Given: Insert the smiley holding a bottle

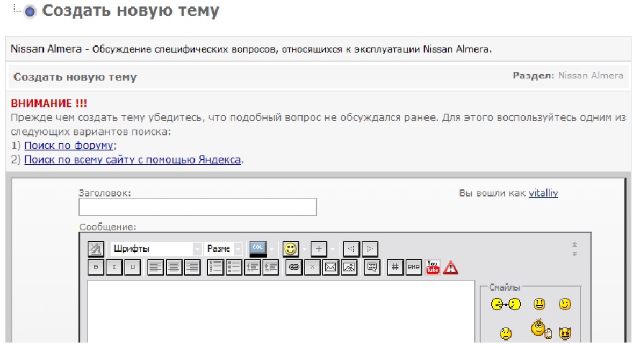Looking at the screenshot, I should point(541,329).
